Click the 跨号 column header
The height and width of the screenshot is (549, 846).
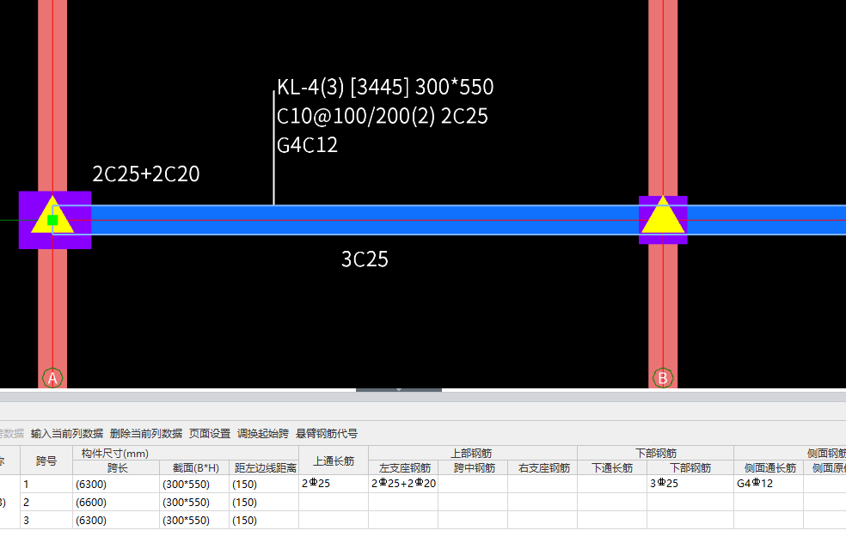pyautogui.click(x=46, y=461)
